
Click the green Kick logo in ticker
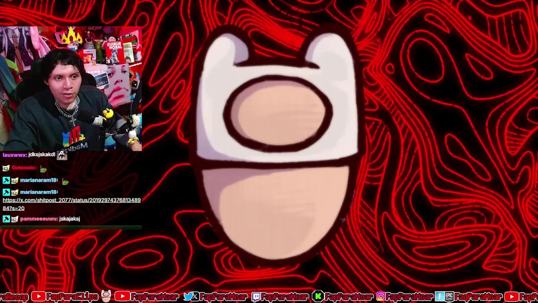click(318, 297)
